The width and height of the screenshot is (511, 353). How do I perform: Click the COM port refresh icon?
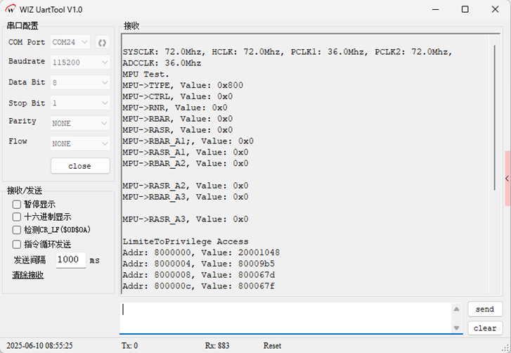102,42
